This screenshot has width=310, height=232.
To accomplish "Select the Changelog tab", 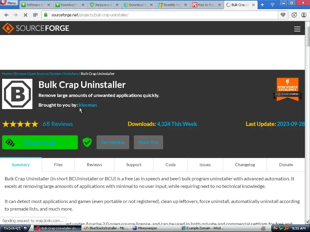I will (x=245, y=165).
